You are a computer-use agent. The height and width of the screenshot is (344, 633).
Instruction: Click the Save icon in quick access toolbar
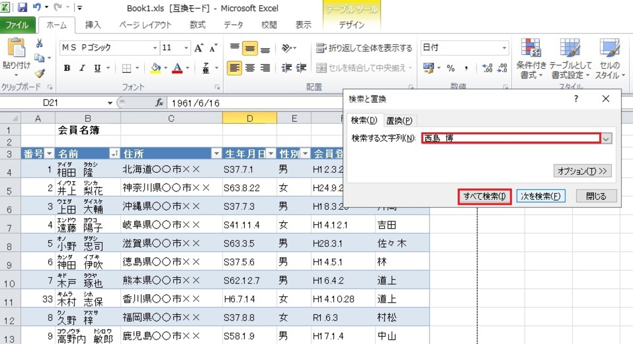point(22,7)
